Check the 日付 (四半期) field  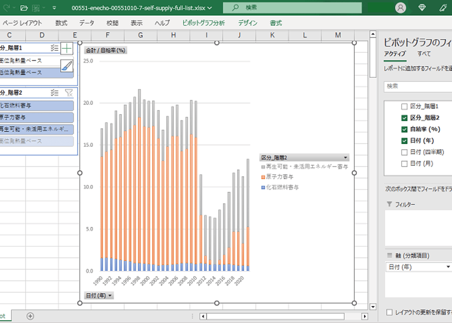click(x=405, y=152)
